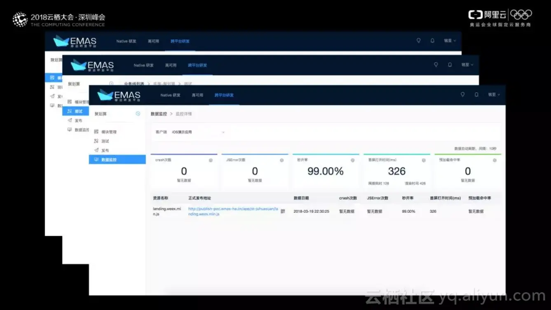Click the info icon on the JSError次数 card
Image resolution: width=551 pixels, height=310 pixels.
(x=281, y=160)
